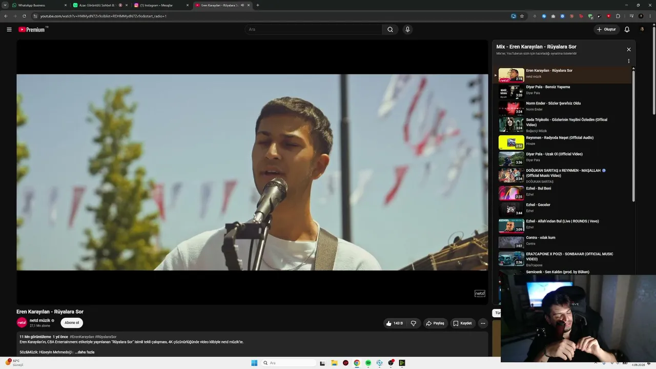Image resolution: width=656 pixels, height=369 pixels.
Task: Share the video via Paylaş
Action: (x=436, y=323)
